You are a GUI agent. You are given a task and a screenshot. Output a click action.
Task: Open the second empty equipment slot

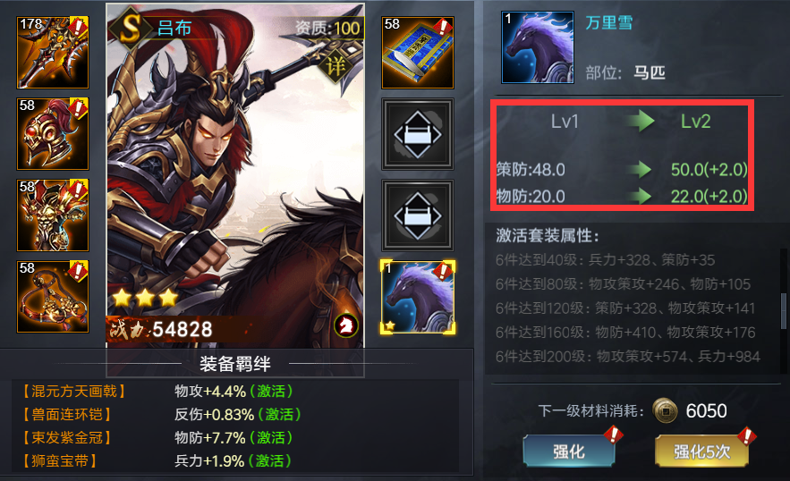point(418,215)
